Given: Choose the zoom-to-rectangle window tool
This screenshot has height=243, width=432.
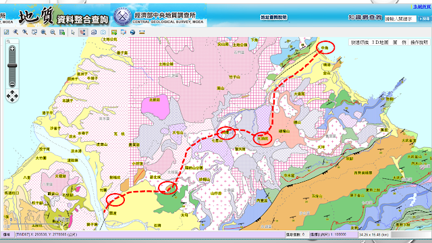Looking at the screenshot, I should [34, 32].
